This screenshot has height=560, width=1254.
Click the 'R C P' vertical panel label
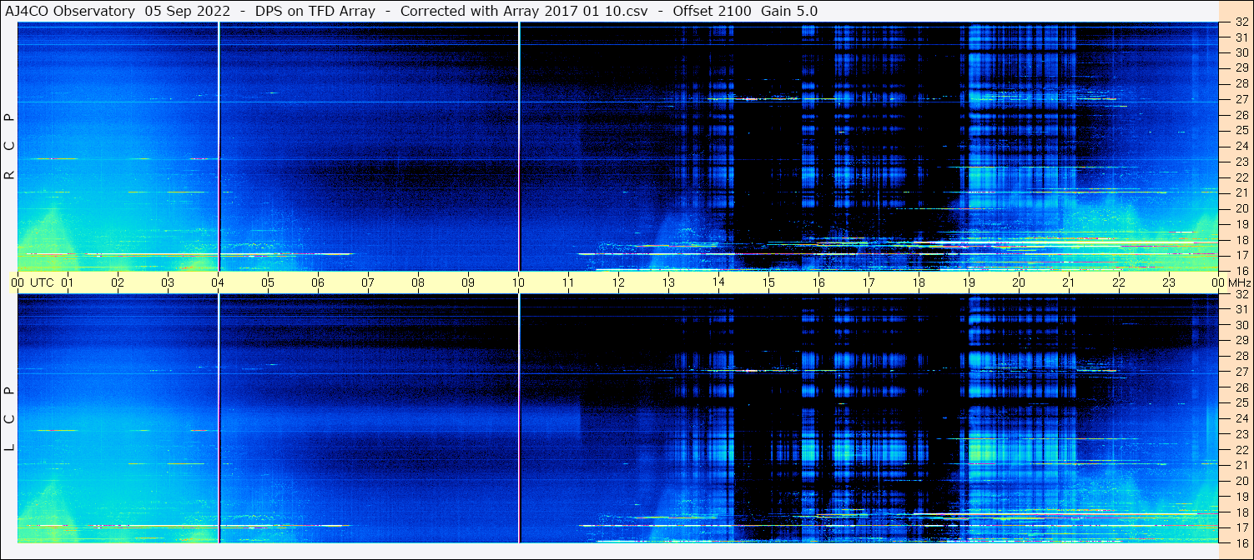9,147
